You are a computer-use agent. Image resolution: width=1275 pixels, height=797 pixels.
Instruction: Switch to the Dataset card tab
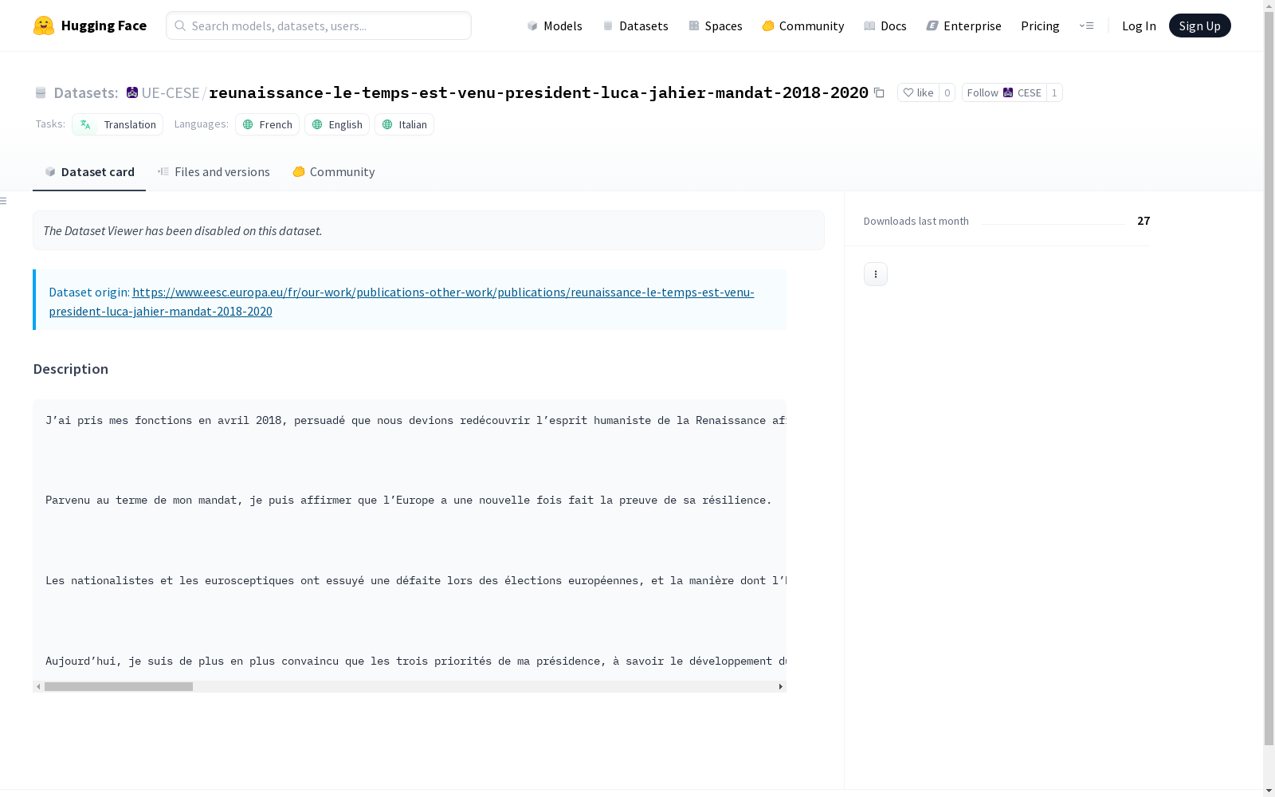tap(89, 171)
